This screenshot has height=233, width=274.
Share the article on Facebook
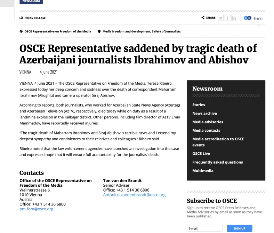pos(227,18)
